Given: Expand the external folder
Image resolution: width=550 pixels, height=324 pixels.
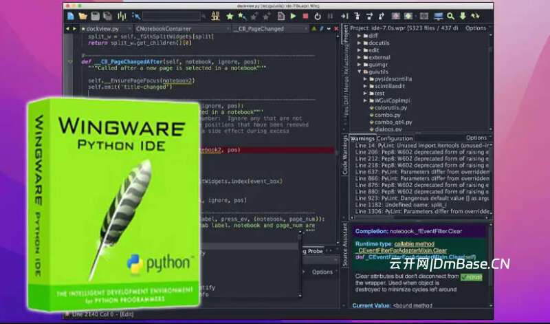Looking at the screenshot, I should 359,57.
